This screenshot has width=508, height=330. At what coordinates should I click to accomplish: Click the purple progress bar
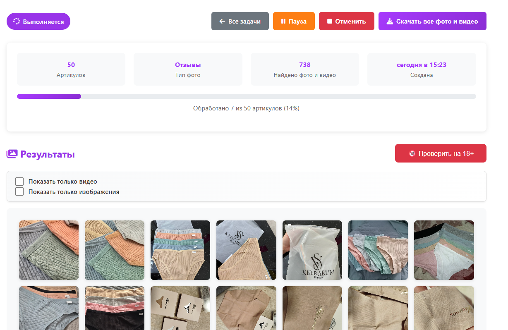click(49, 96)
